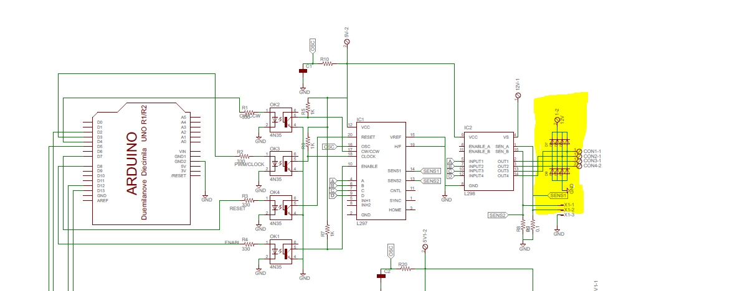Click the OSC net label beside IC1
The width and height of the screenshot is (740, 291).
330,147
